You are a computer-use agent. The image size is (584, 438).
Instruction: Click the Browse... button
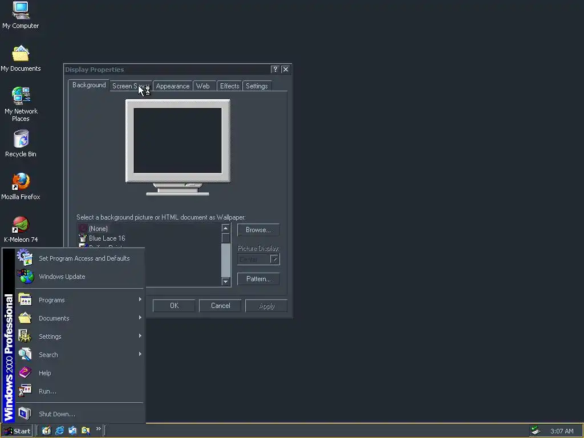pos(258,230)
